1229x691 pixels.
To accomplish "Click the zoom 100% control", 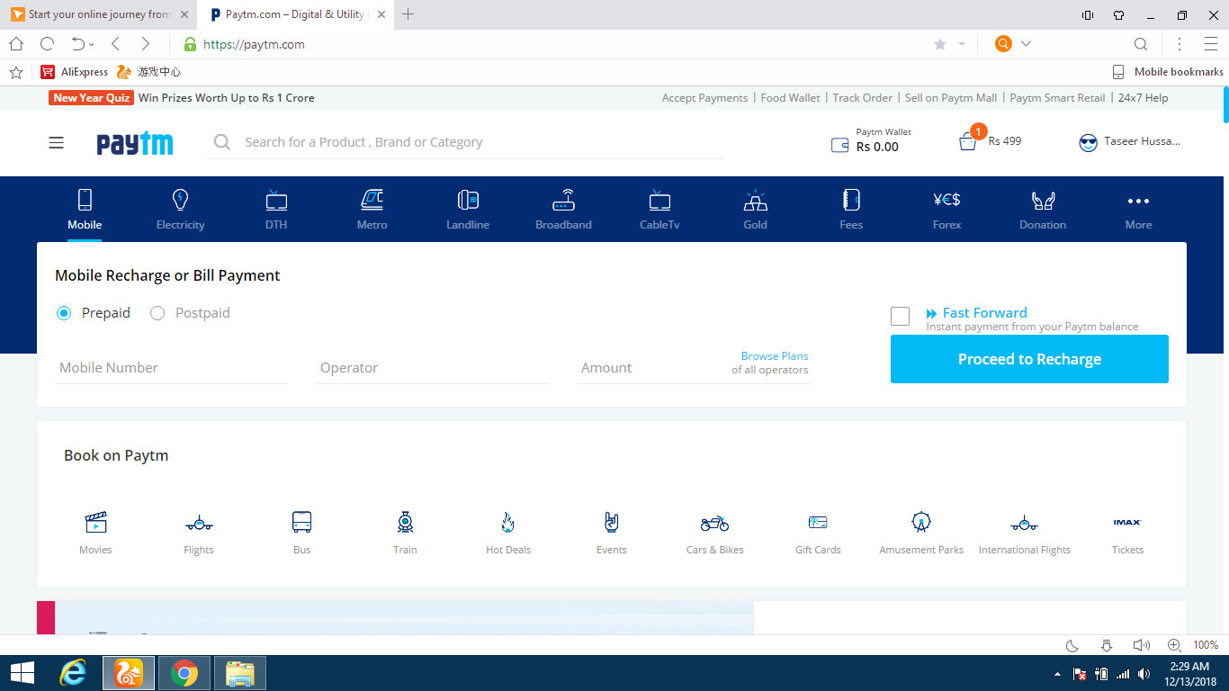I will click(x=1193, y=645).
